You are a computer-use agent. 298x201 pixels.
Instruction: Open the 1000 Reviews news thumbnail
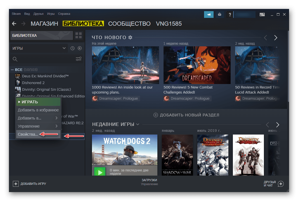click(x=126, y=65)
